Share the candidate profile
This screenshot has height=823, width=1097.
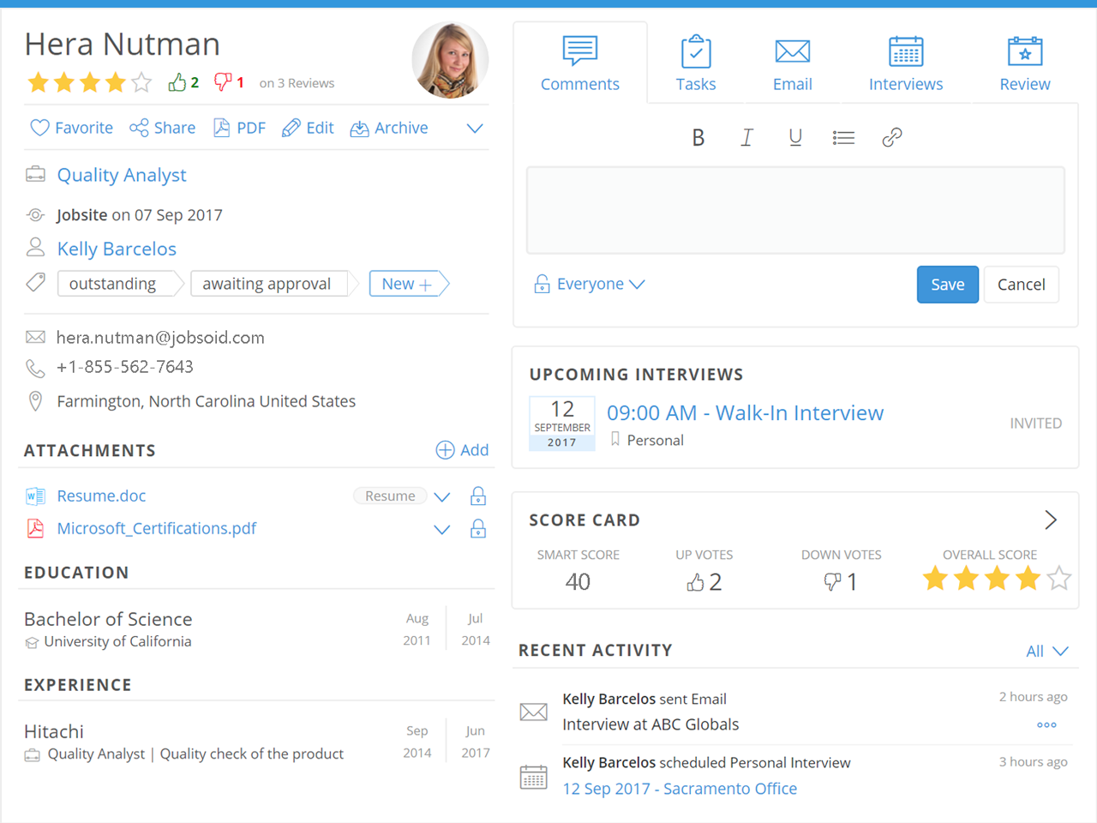pyautogui.click(x=163, y=128)
